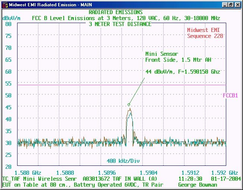Close the Radiated Emission window

(x=237, y=5)
